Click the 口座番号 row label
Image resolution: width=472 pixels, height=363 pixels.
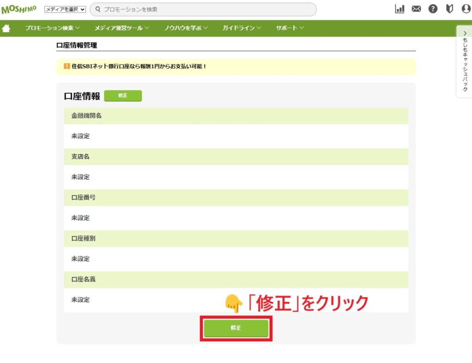pos(83,197)
